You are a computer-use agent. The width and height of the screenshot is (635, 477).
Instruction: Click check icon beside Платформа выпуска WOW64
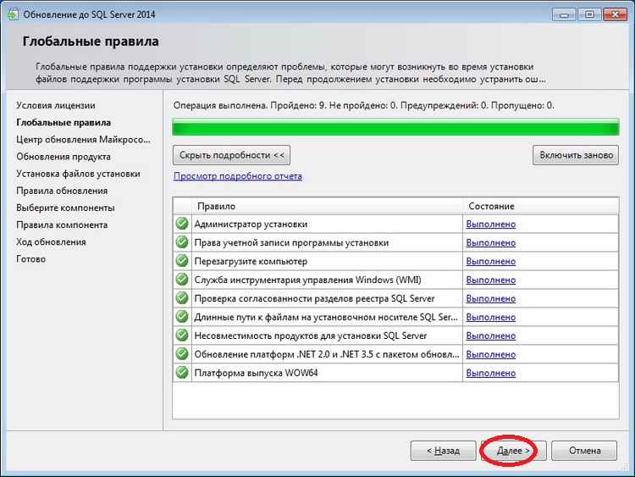point(182,373)
